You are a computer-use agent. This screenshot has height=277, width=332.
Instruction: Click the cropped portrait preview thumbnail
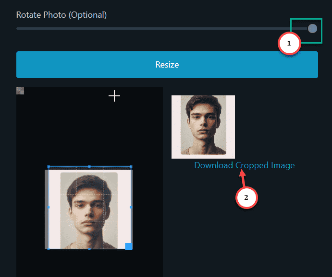tap(203, 127)
